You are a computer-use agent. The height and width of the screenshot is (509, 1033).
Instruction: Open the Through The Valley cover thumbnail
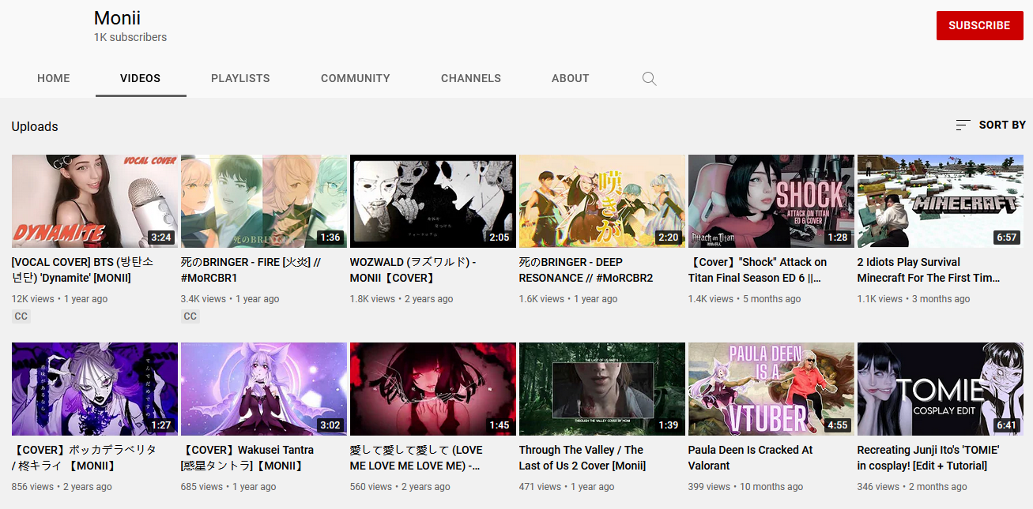click(x=602, y=389)
